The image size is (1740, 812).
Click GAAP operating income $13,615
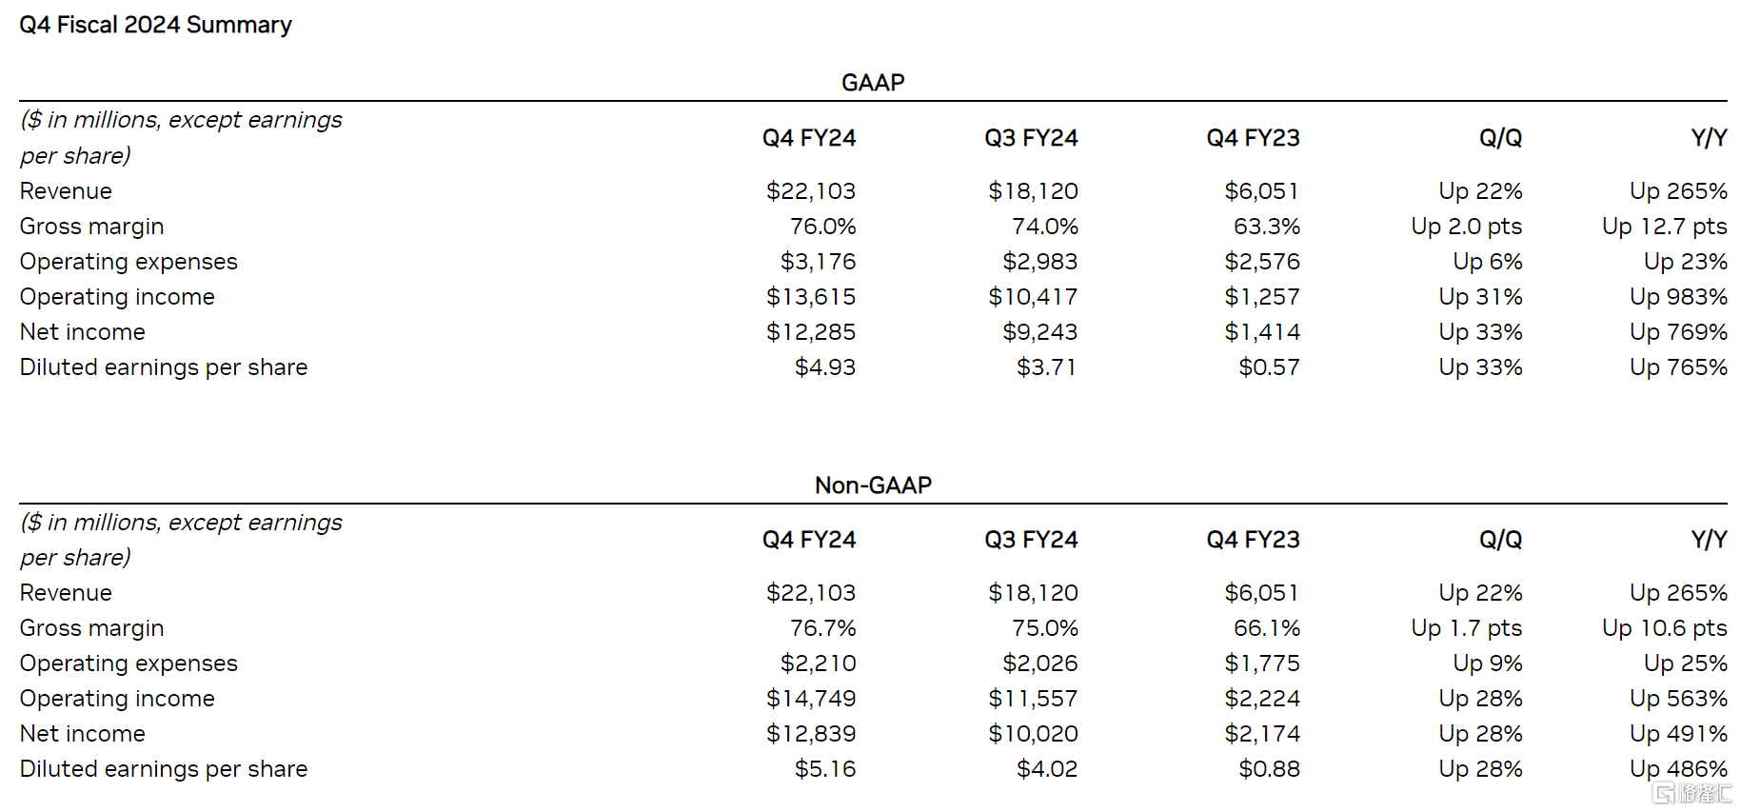point(810,297)
